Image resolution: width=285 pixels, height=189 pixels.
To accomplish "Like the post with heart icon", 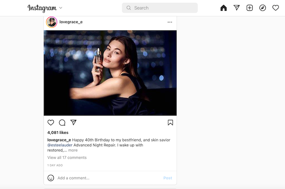I will [51, 123].
